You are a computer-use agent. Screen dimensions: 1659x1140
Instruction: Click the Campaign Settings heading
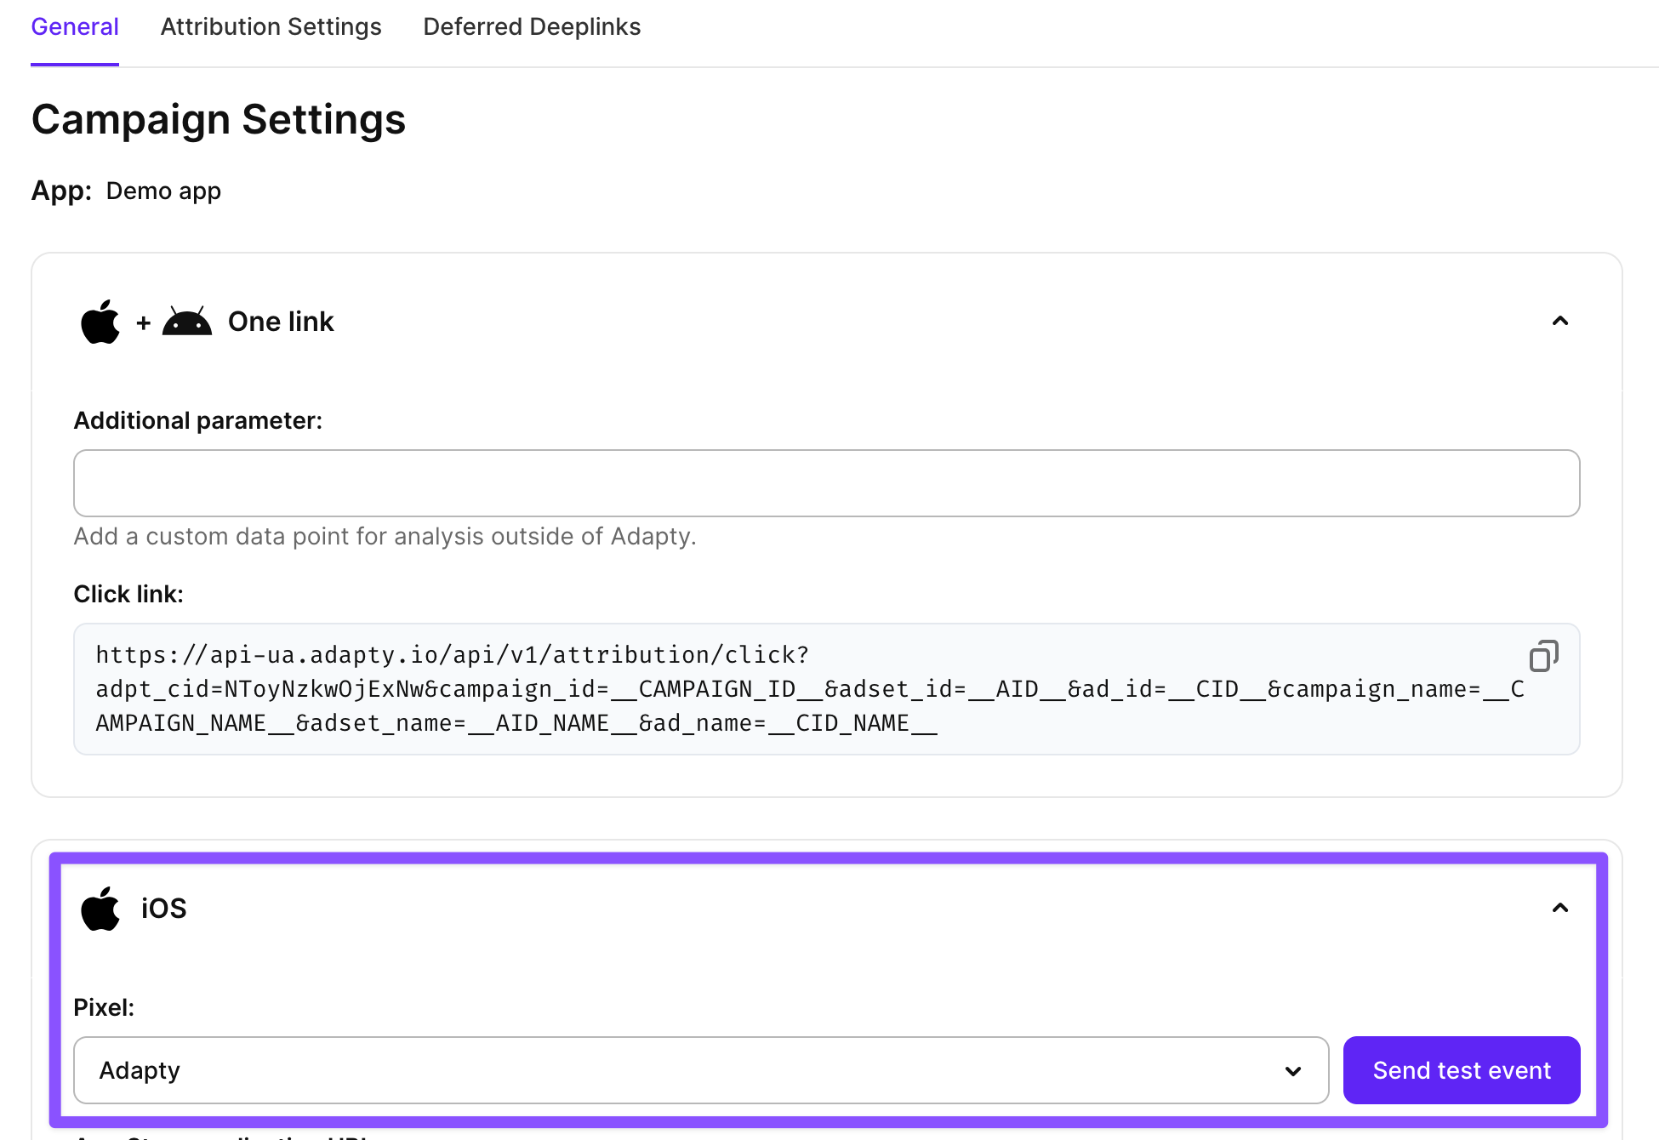coord(219,119)
